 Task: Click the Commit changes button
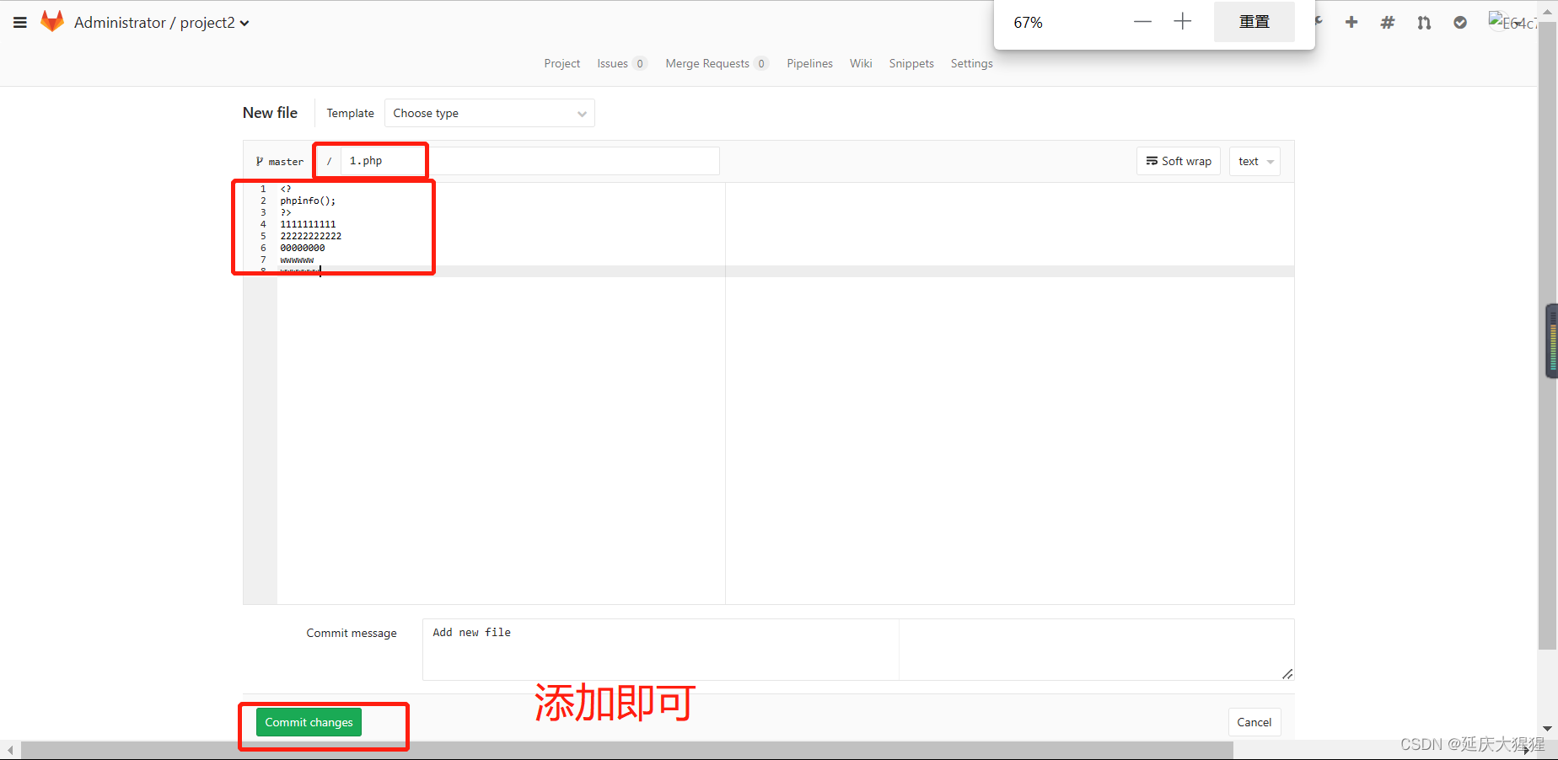point(309,722)
